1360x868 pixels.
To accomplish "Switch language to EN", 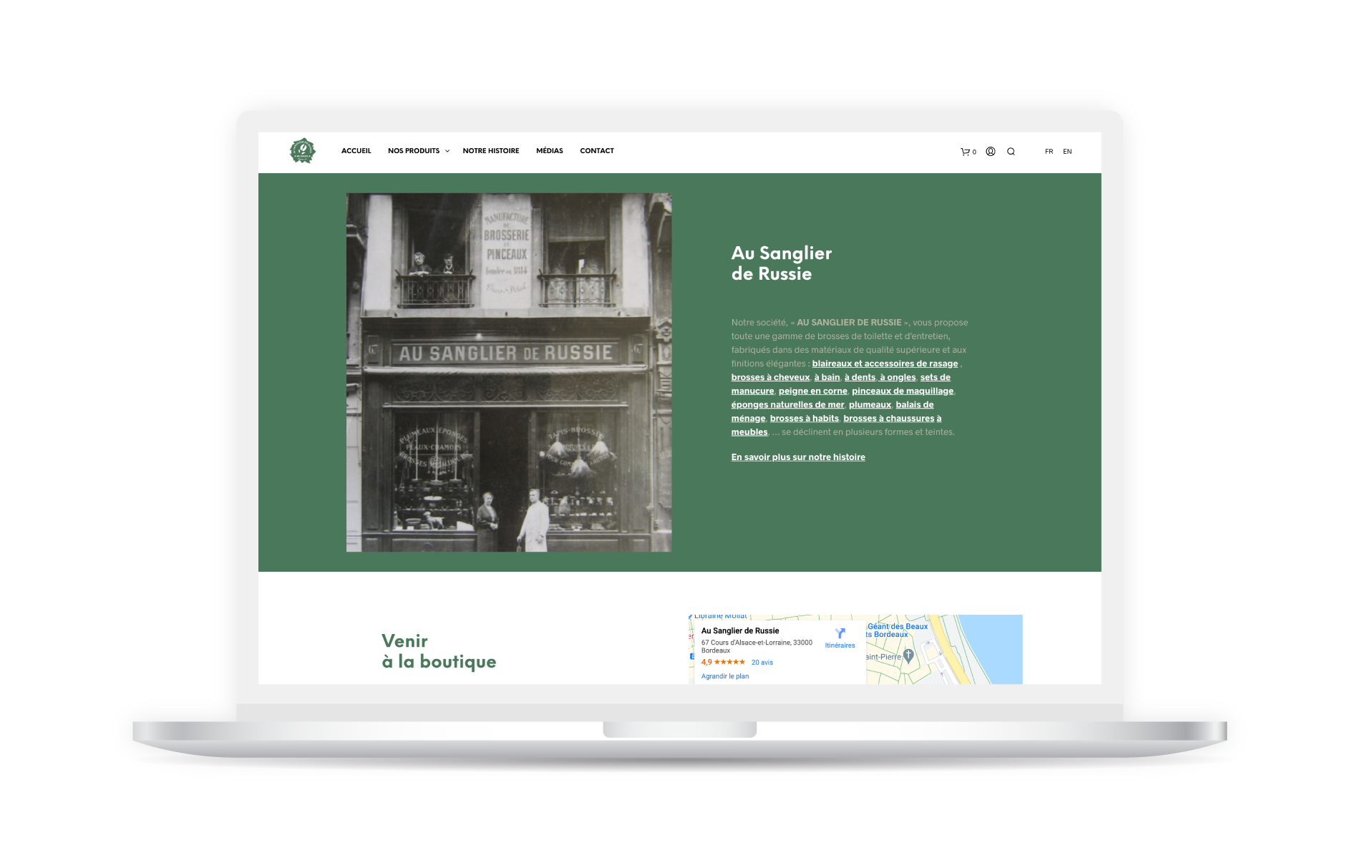I will (x=1067, y=152).
